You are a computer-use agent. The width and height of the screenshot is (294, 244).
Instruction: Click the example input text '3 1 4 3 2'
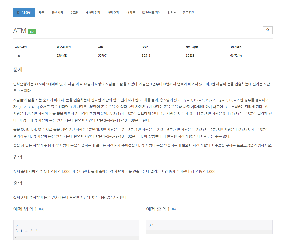[27, 231]
